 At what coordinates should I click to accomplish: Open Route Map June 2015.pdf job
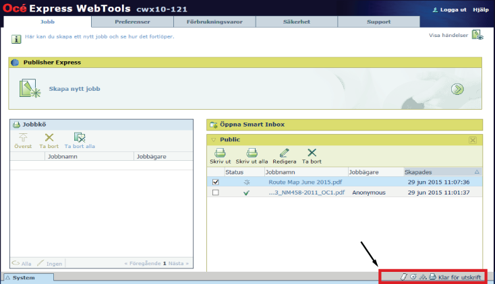pos(305,182)
